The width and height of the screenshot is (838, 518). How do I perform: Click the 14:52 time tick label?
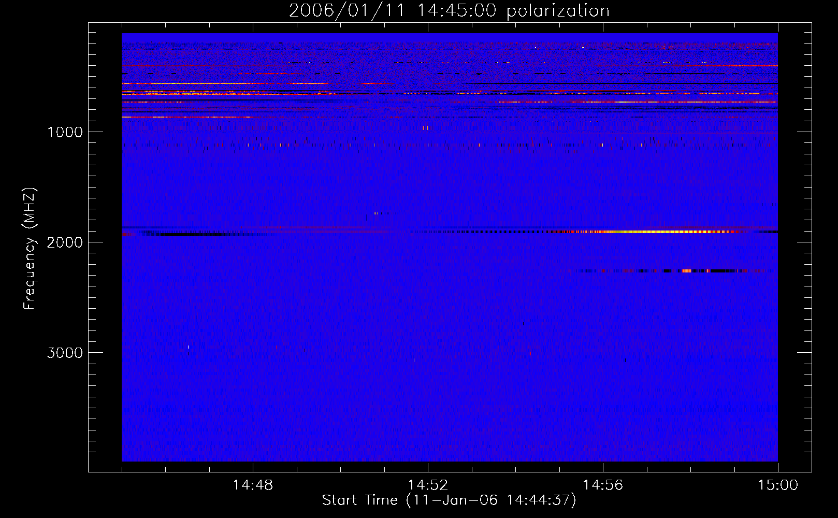click(x=428, y=485)
